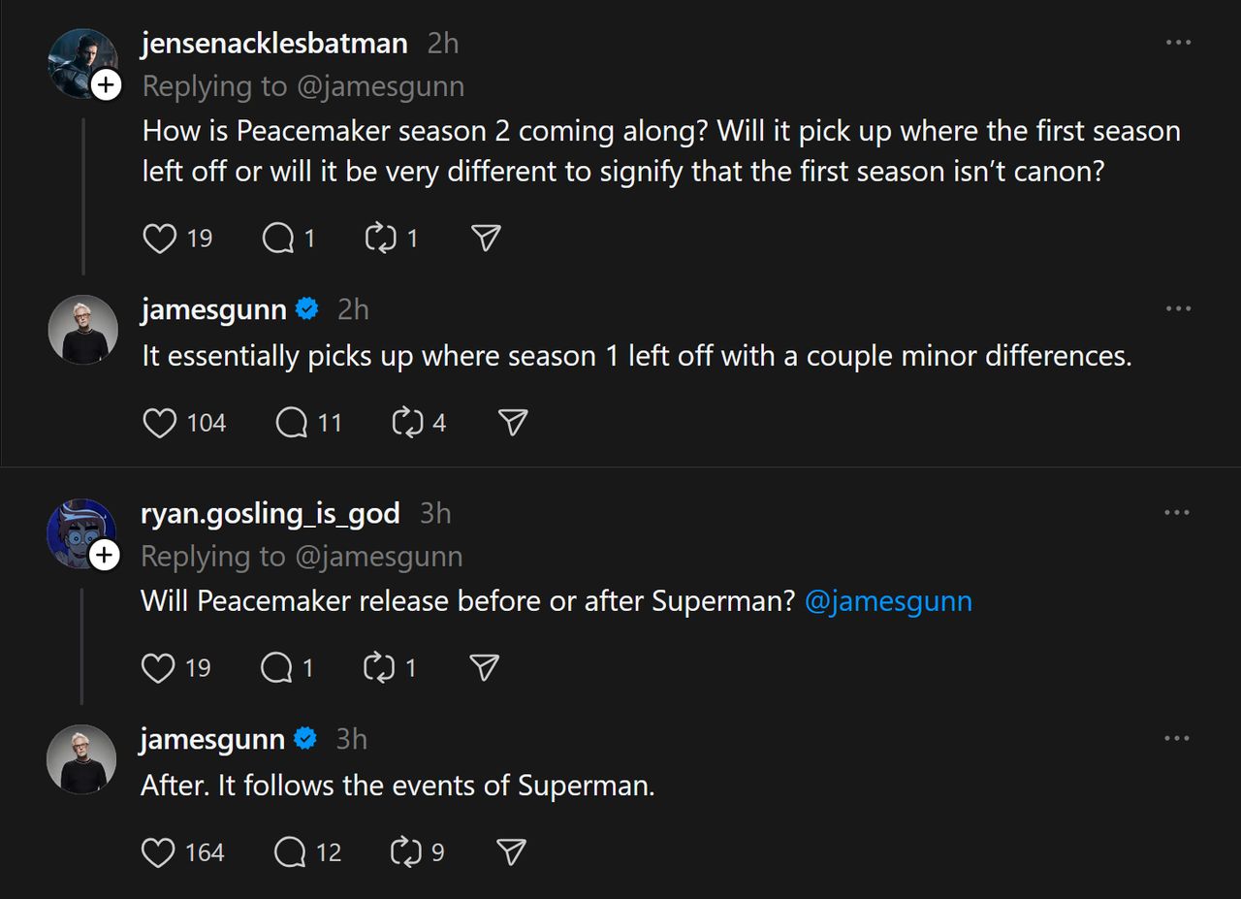Open comments on jamesgunn's 164-like reply
The width and height of the screenshot is (1241, 899).
[x=290, y=852]
